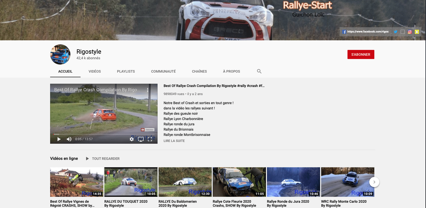Click the Rigostyle channel avatar
The height and width of the screenshot is (208, 426).
(x=60, y=54)
